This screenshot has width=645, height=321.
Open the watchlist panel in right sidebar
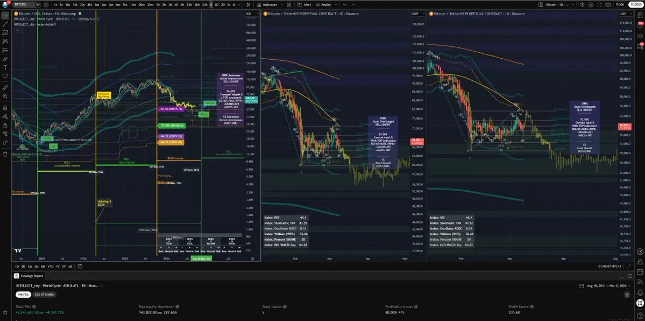point(640,16)
